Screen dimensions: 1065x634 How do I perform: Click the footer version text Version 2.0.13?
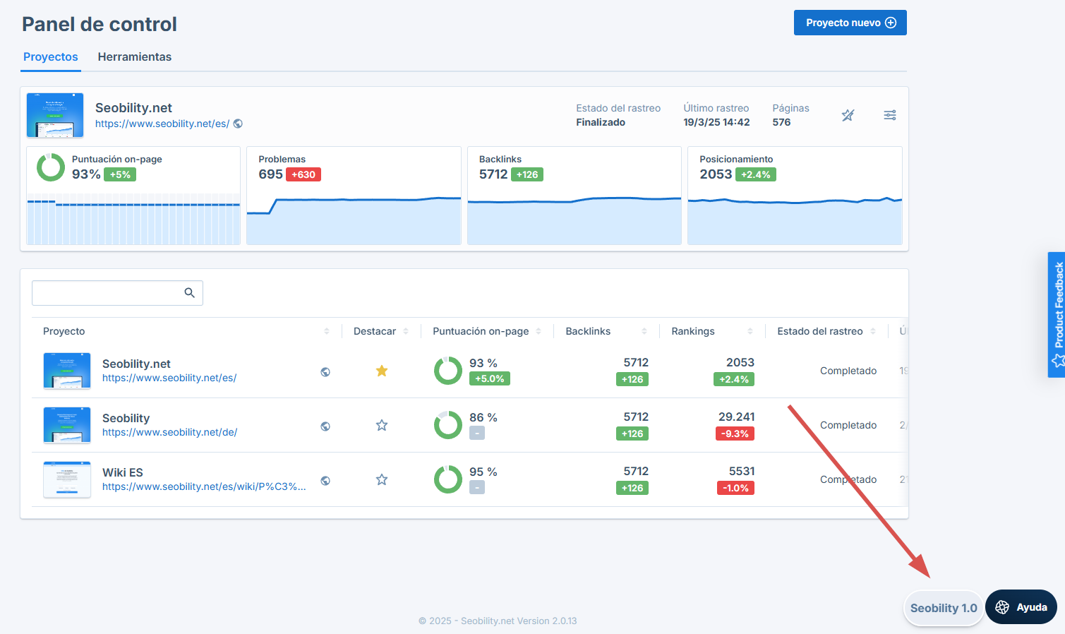tap(547, 621)
